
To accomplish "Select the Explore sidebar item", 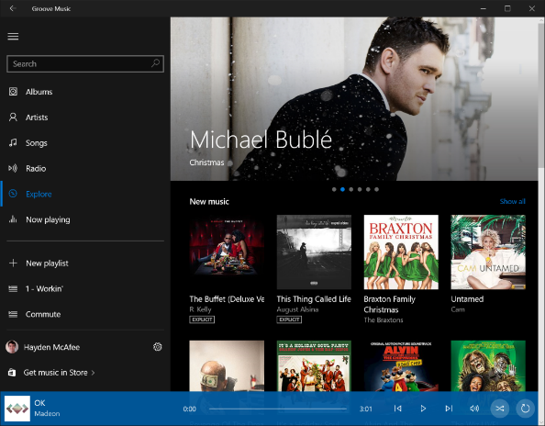I will [85, 194].
